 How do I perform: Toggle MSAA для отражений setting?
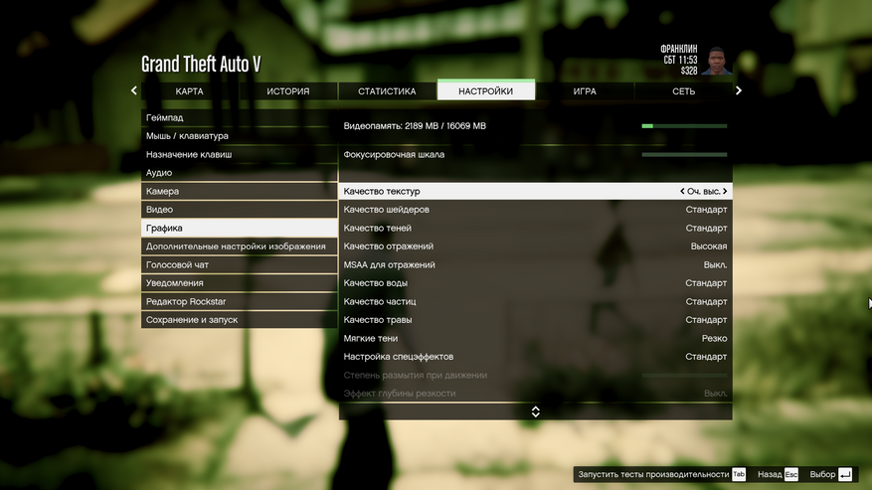(x=536, y=264)
